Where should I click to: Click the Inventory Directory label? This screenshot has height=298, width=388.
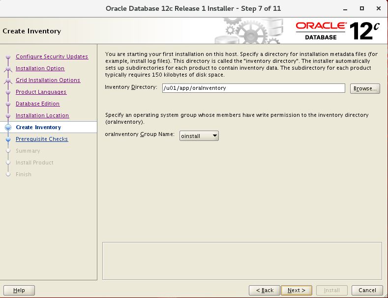(x=131, y=87)
